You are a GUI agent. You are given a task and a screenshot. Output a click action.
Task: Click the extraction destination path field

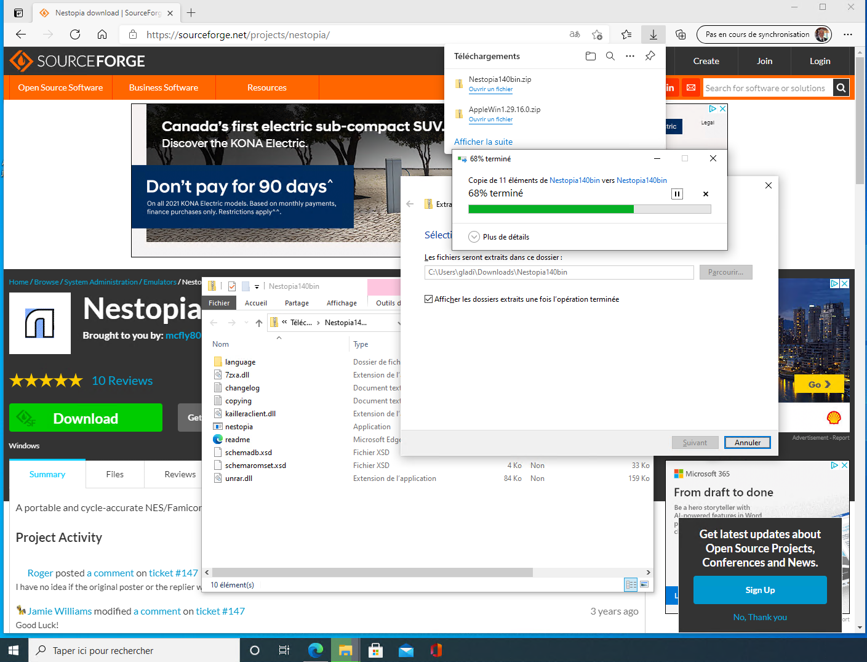tap(559, 272)
